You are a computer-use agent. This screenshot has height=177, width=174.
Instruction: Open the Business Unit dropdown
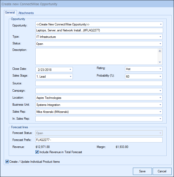point(161,105)
